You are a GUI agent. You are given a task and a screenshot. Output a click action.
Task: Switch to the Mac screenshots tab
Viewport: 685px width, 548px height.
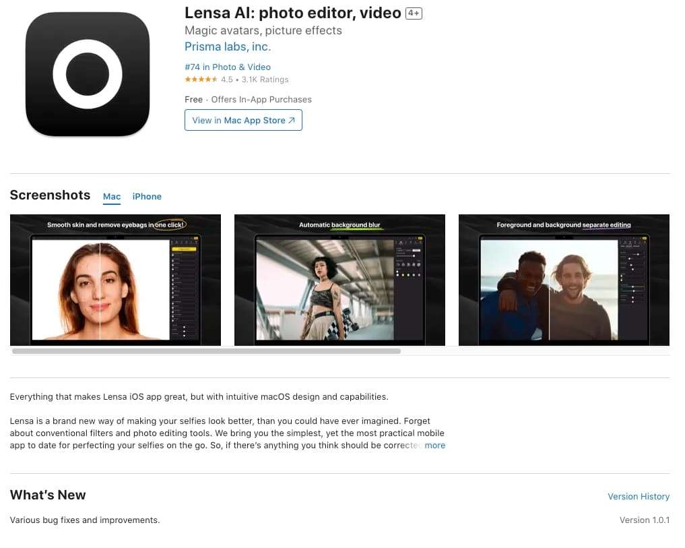coord(112,197)
